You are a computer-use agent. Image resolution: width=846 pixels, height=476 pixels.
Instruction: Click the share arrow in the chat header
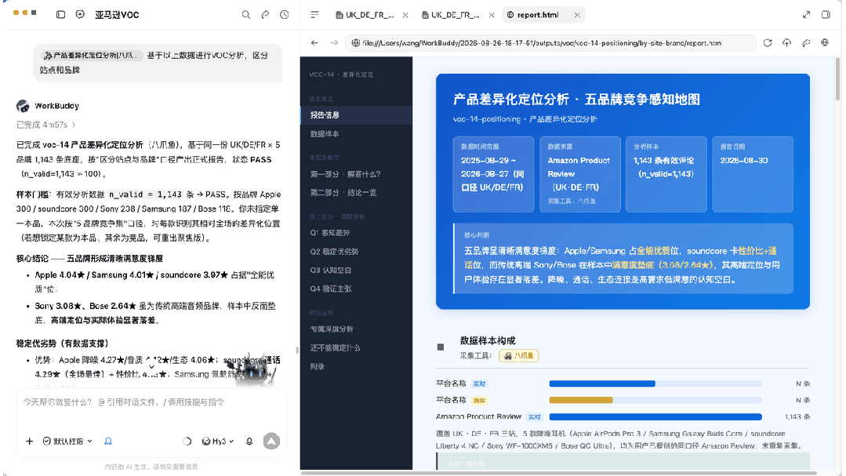pyautogui.click(x=266, y=15)
